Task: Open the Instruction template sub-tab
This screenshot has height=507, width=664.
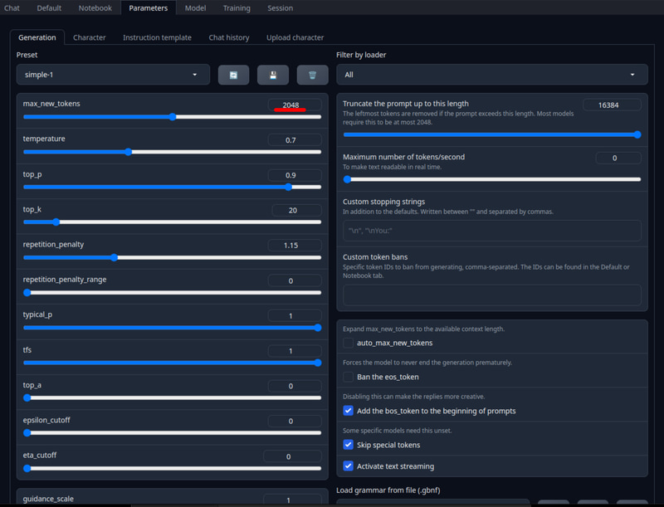Action: click(157, 37)
